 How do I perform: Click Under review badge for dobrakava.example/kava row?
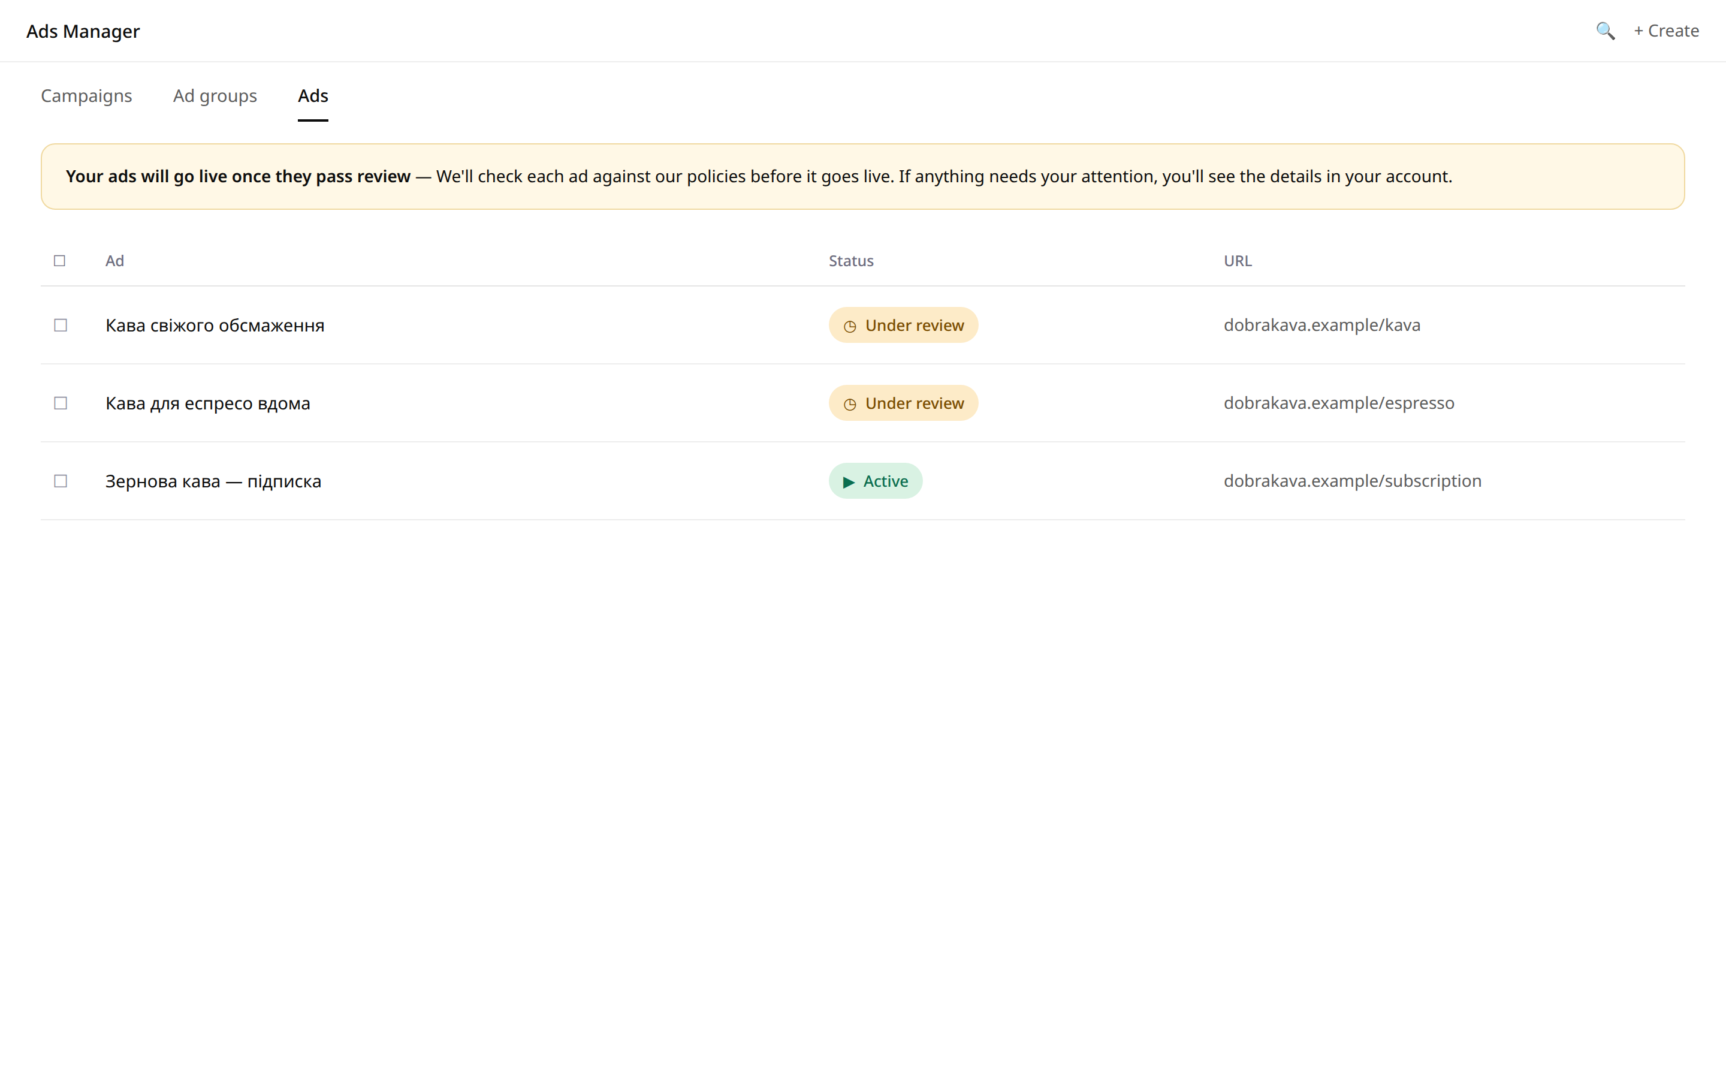point(903,325)
